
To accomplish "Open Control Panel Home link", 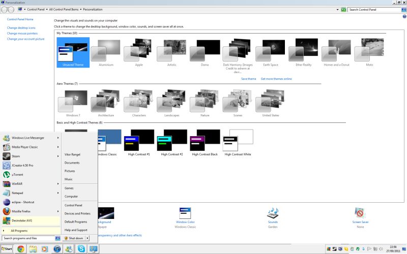I will (x=20, y=19).
